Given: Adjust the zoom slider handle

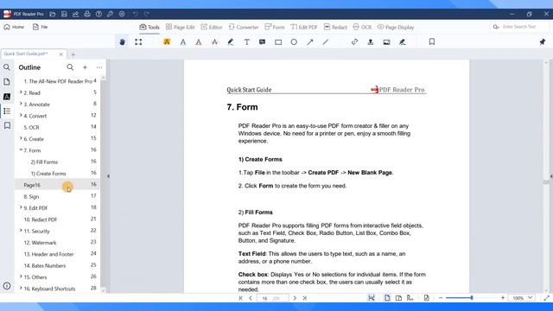Looking at the screenshot, I should click(472, 298).
